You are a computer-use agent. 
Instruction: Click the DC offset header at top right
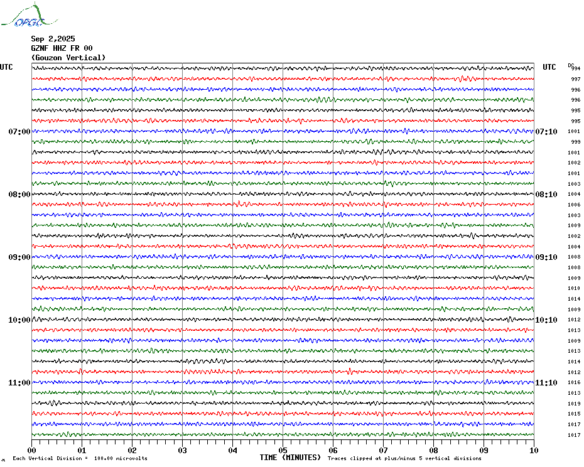[571, 65]
